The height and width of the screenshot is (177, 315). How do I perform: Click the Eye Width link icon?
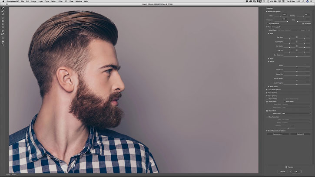point(297,46)
